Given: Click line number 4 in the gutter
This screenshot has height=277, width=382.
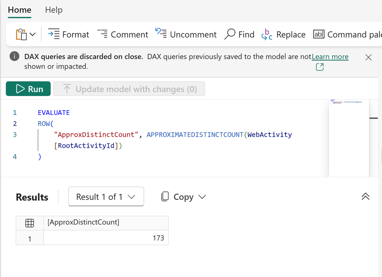Looking at the screenshot, I should click(15, 156).
